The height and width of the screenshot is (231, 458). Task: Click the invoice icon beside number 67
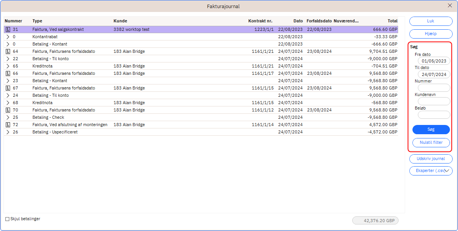(8, 88)
